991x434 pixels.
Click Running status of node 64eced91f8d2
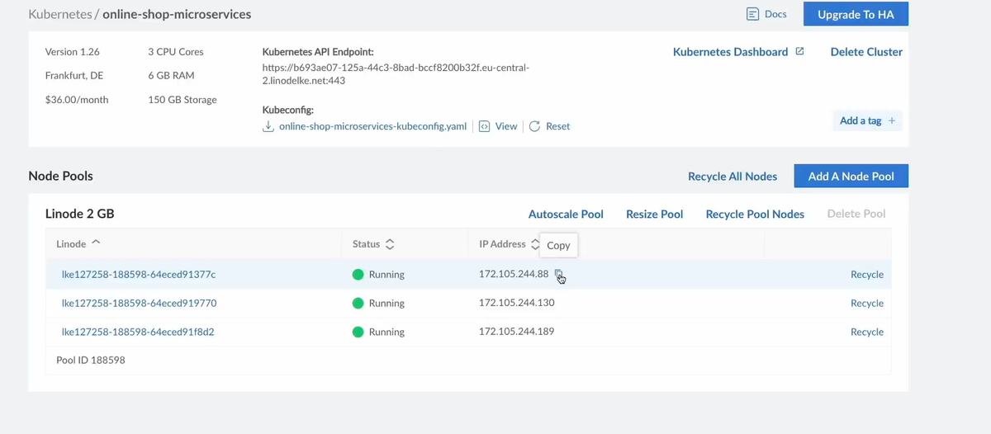point(378,332)
